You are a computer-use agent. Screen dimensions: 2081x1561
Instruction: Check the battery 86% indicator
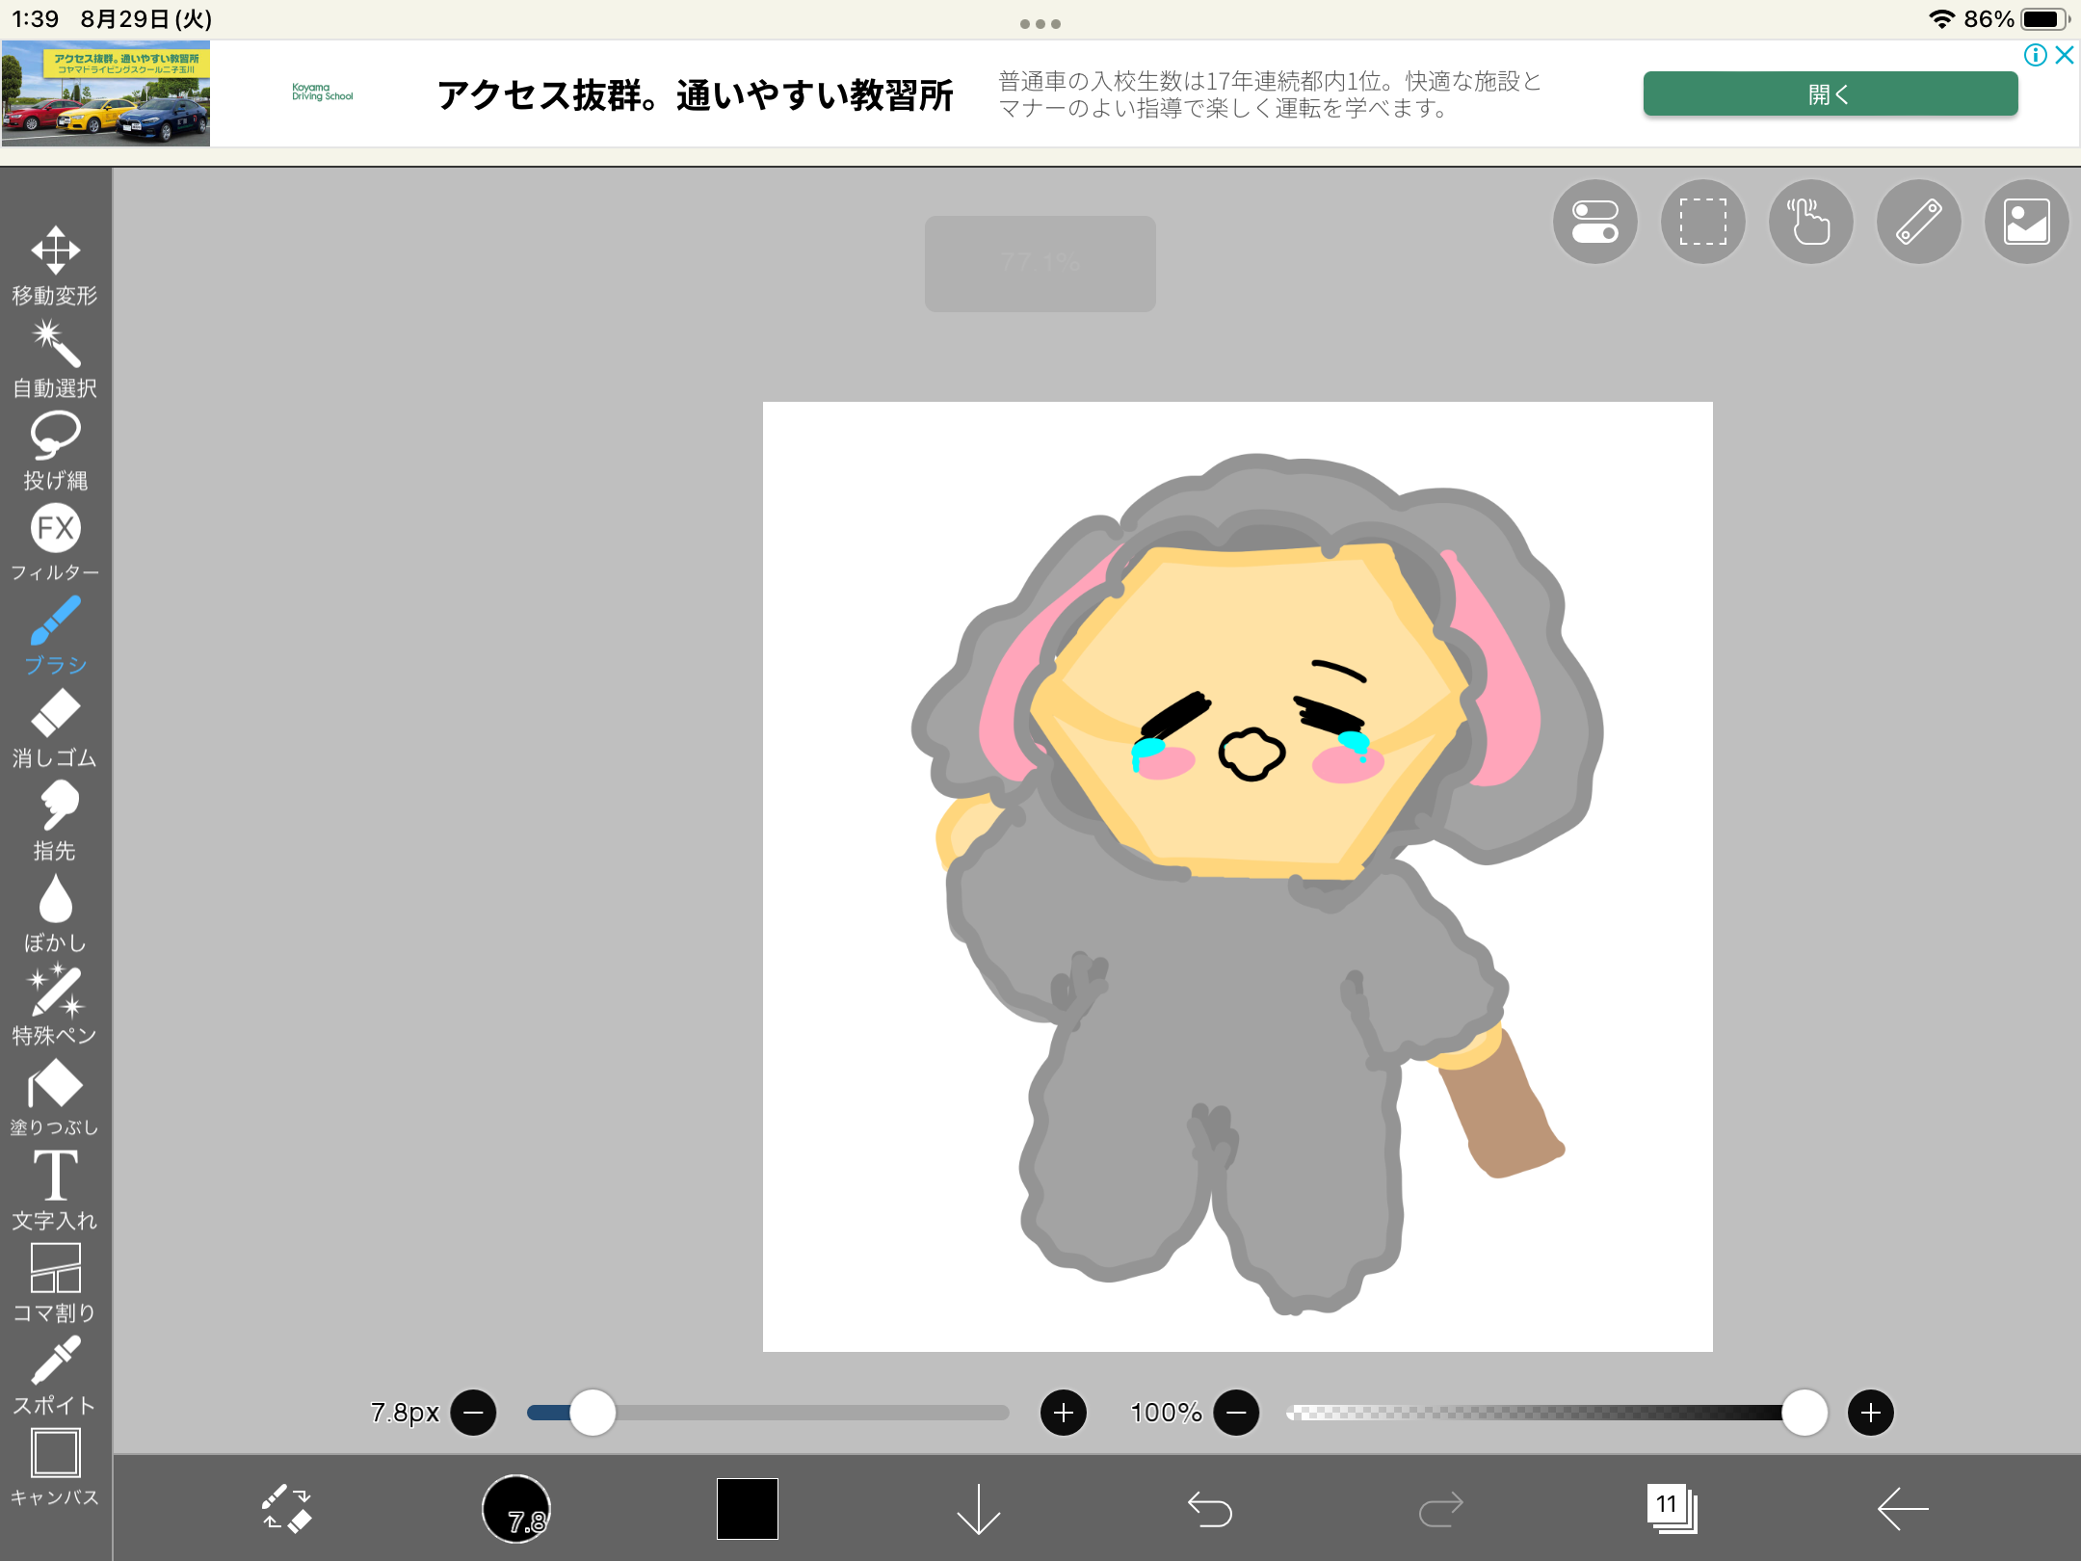(2016, 19)
